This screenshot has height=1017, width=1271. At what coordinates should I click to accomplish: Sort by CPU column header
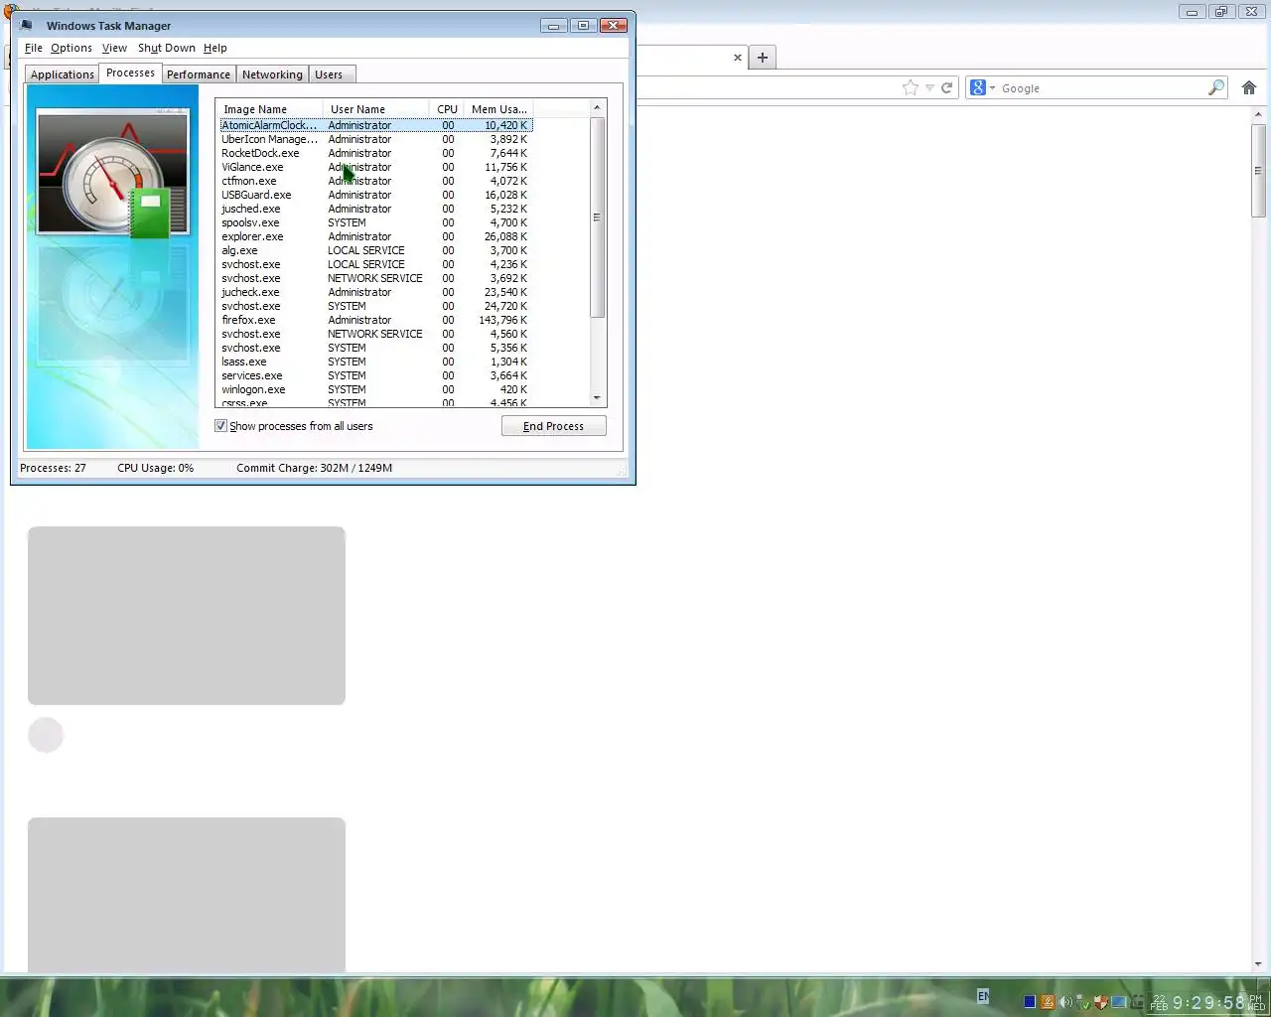(447, 108)
